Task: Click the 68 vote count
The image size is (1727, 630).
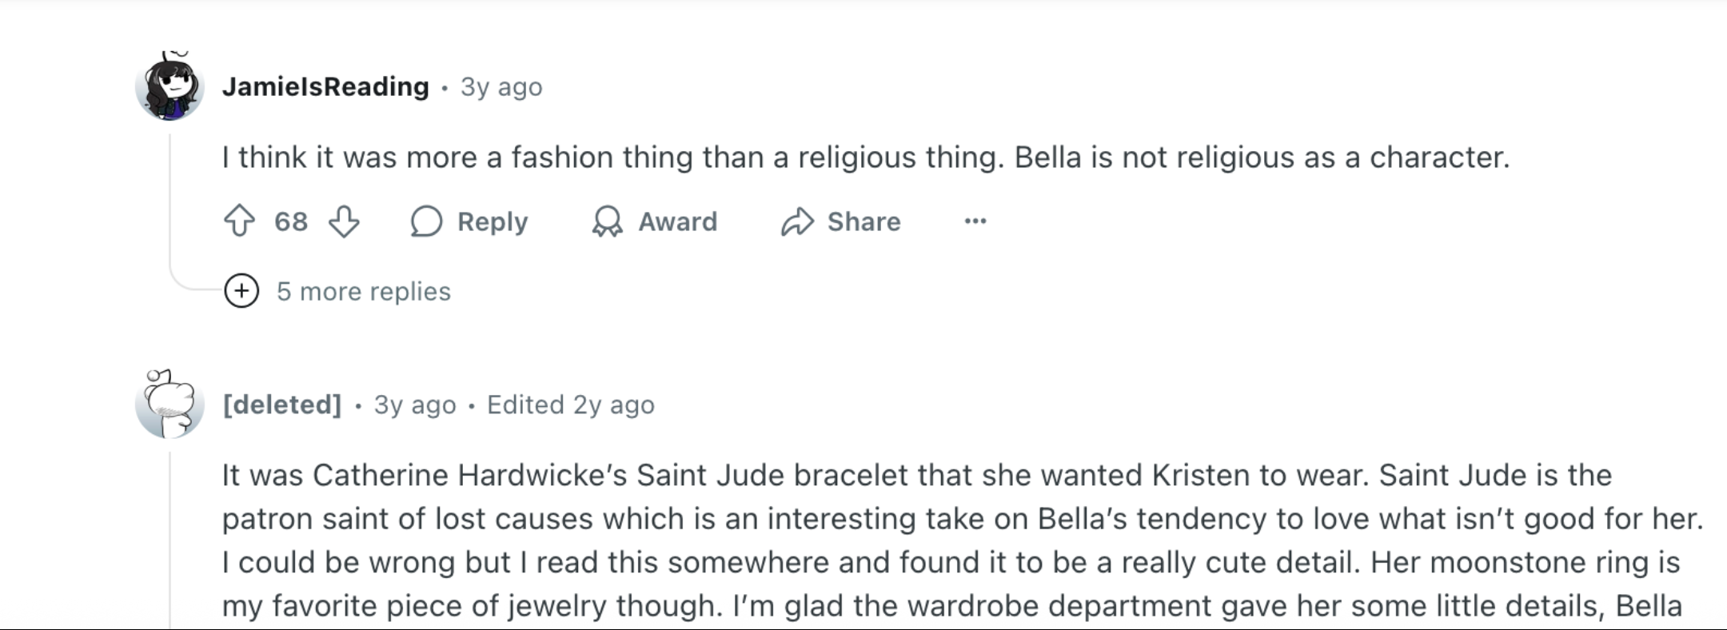Action: pyautogui.click(x=291, y=221)
